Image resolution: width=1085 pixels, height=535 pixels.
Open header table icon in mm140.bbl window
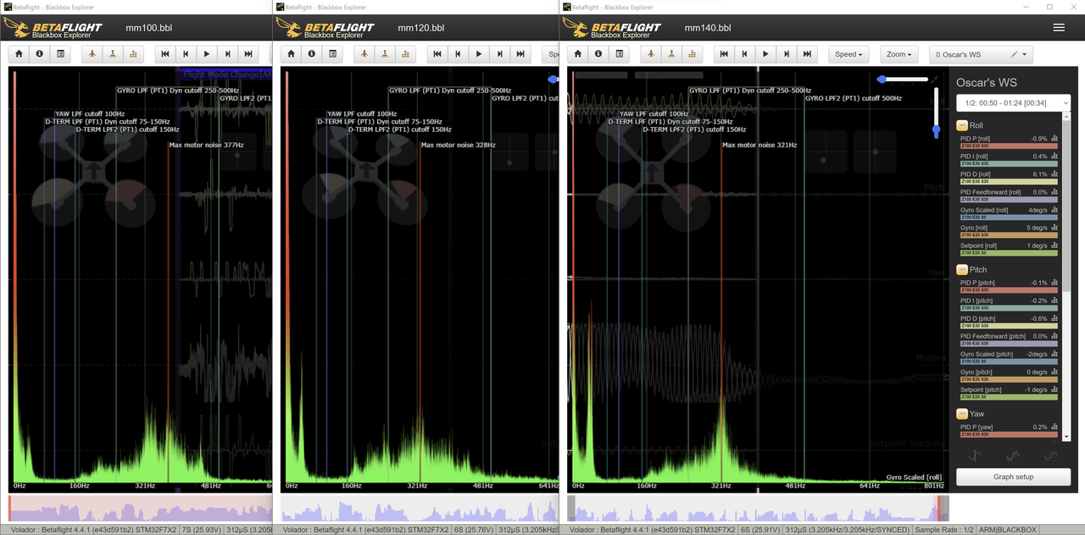[620, 54]
